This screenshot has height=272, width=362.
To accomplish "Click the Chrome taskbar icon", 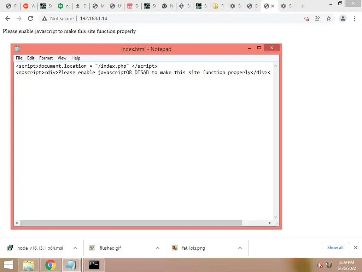I will 50,265.
